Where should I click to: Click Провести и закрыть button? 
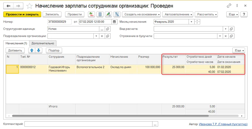(22, 14)
